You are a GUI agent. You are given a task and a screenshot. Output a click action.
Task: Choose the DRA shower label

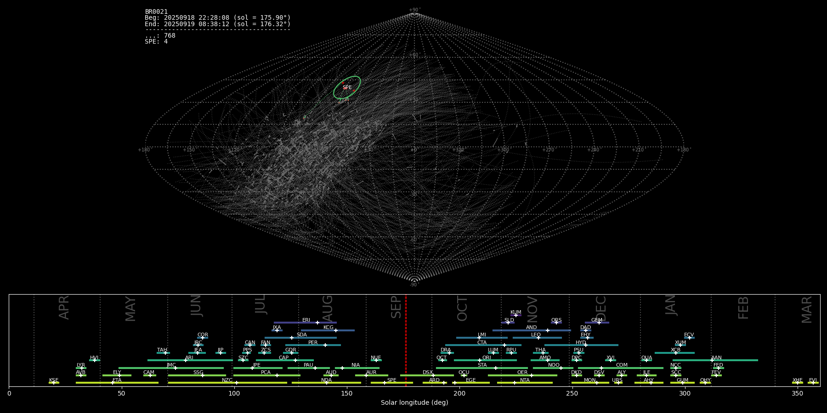(x=446, y=350)
